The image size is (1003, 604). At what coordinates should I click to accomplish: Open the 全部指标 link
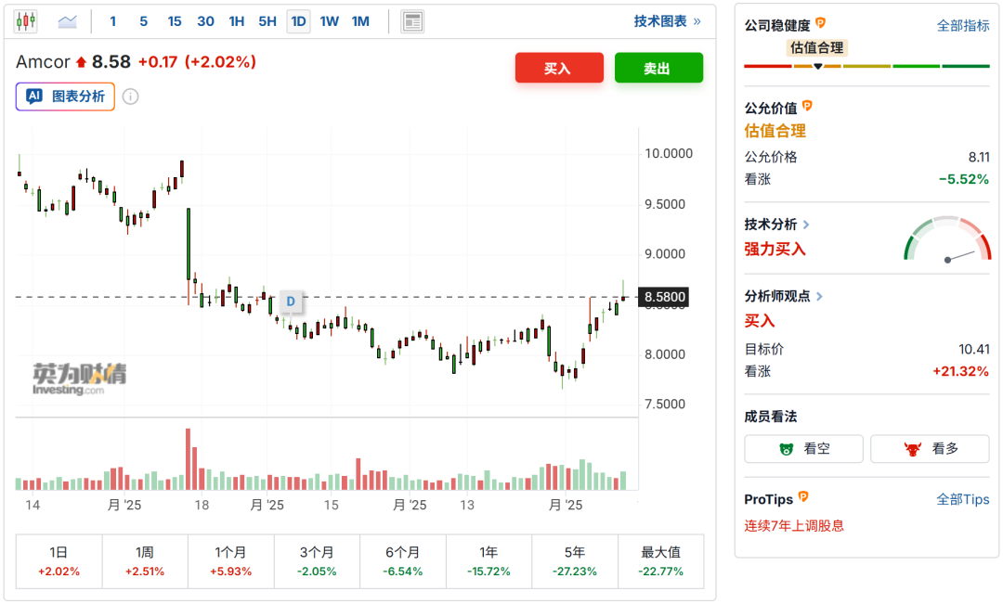coord(963,26)
